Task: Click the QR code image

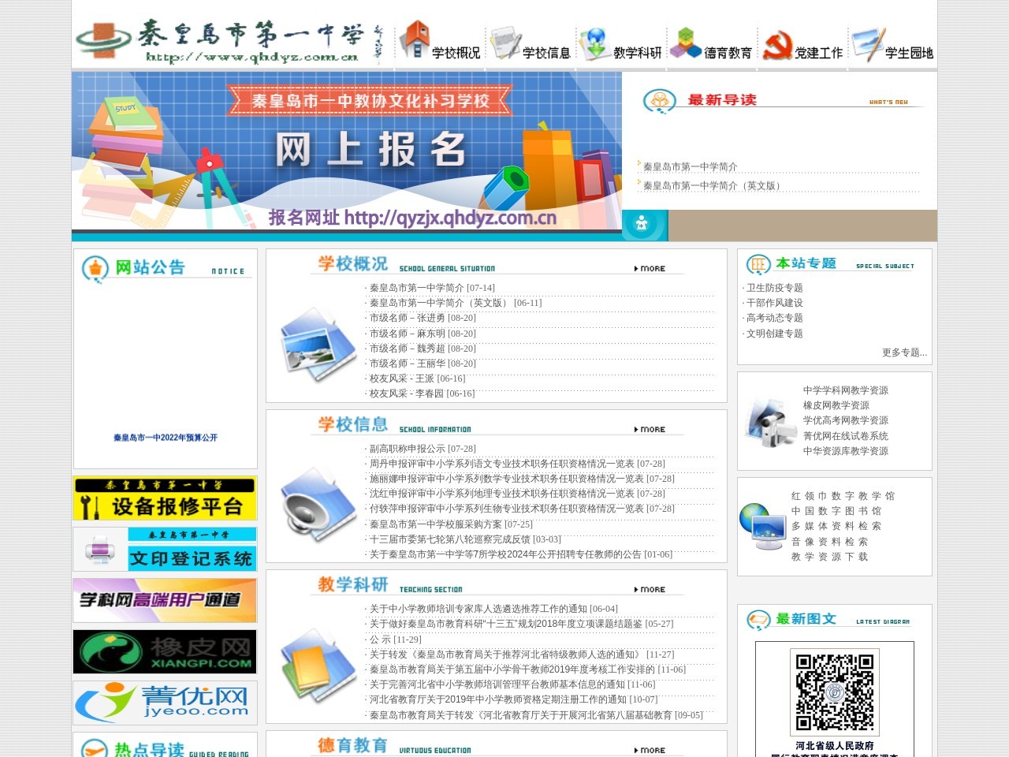Action: pos(835,692)
